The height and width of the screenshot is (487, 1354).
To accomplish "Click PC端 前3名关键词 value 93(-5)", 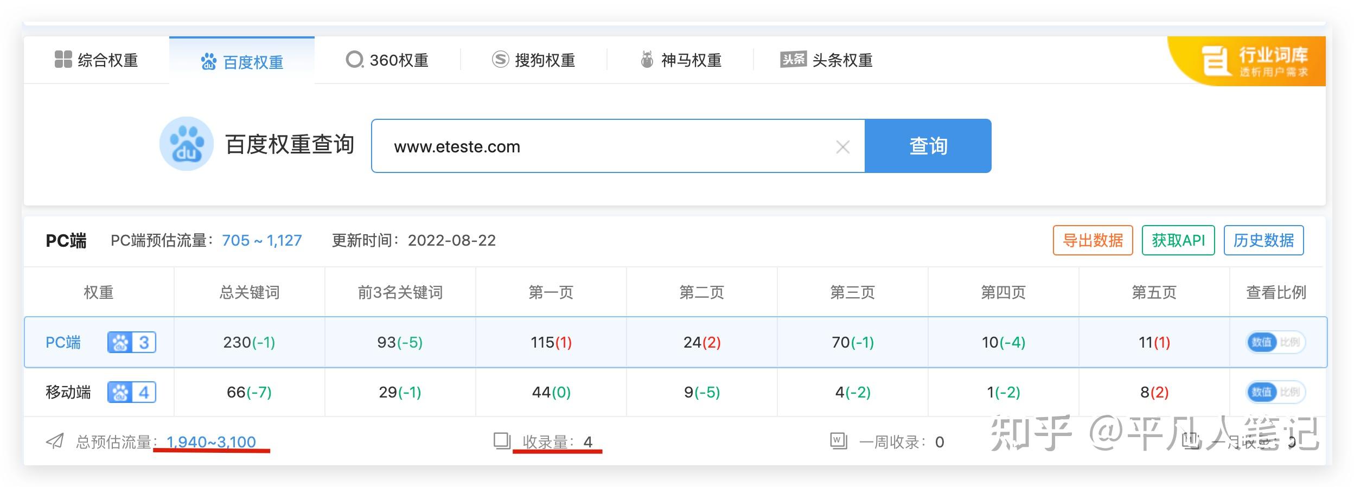I will click(x=400, y=342).
